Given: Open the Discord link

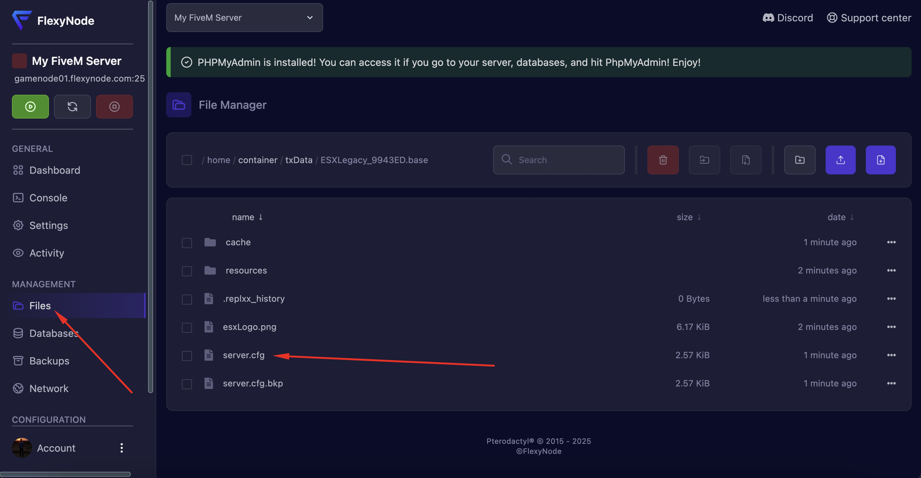Looking at the screenshot, I should pyautogui.click(x=788, y=18).
